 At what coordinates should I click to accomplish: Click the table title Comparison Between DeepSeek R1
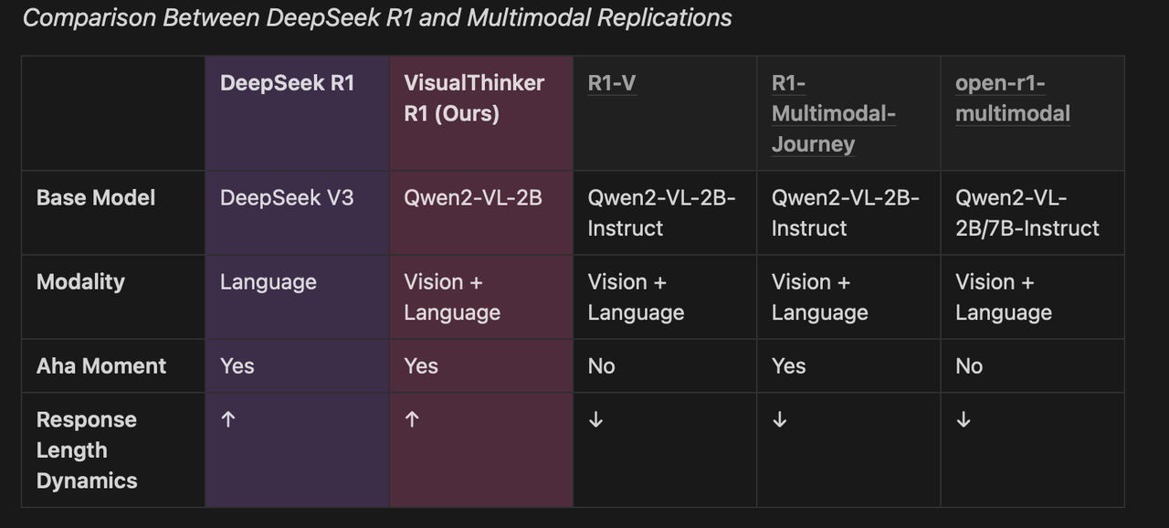[377, 17]
